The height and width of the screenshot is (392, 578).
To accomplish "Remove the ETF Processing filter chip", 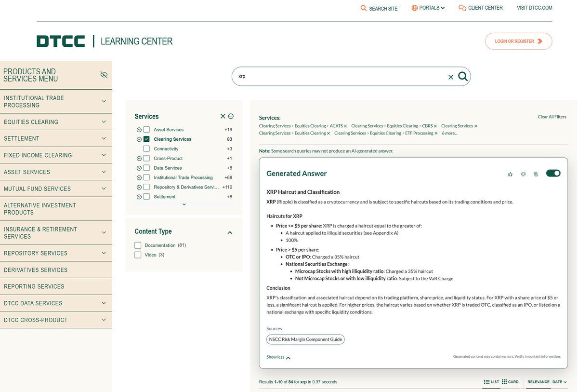I will click(x=436, y=134).
